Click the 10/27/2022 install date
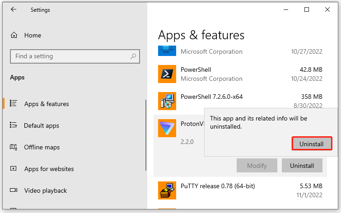Screen dimensions: 341x213 pyautogui.click(x=307, y=52)
